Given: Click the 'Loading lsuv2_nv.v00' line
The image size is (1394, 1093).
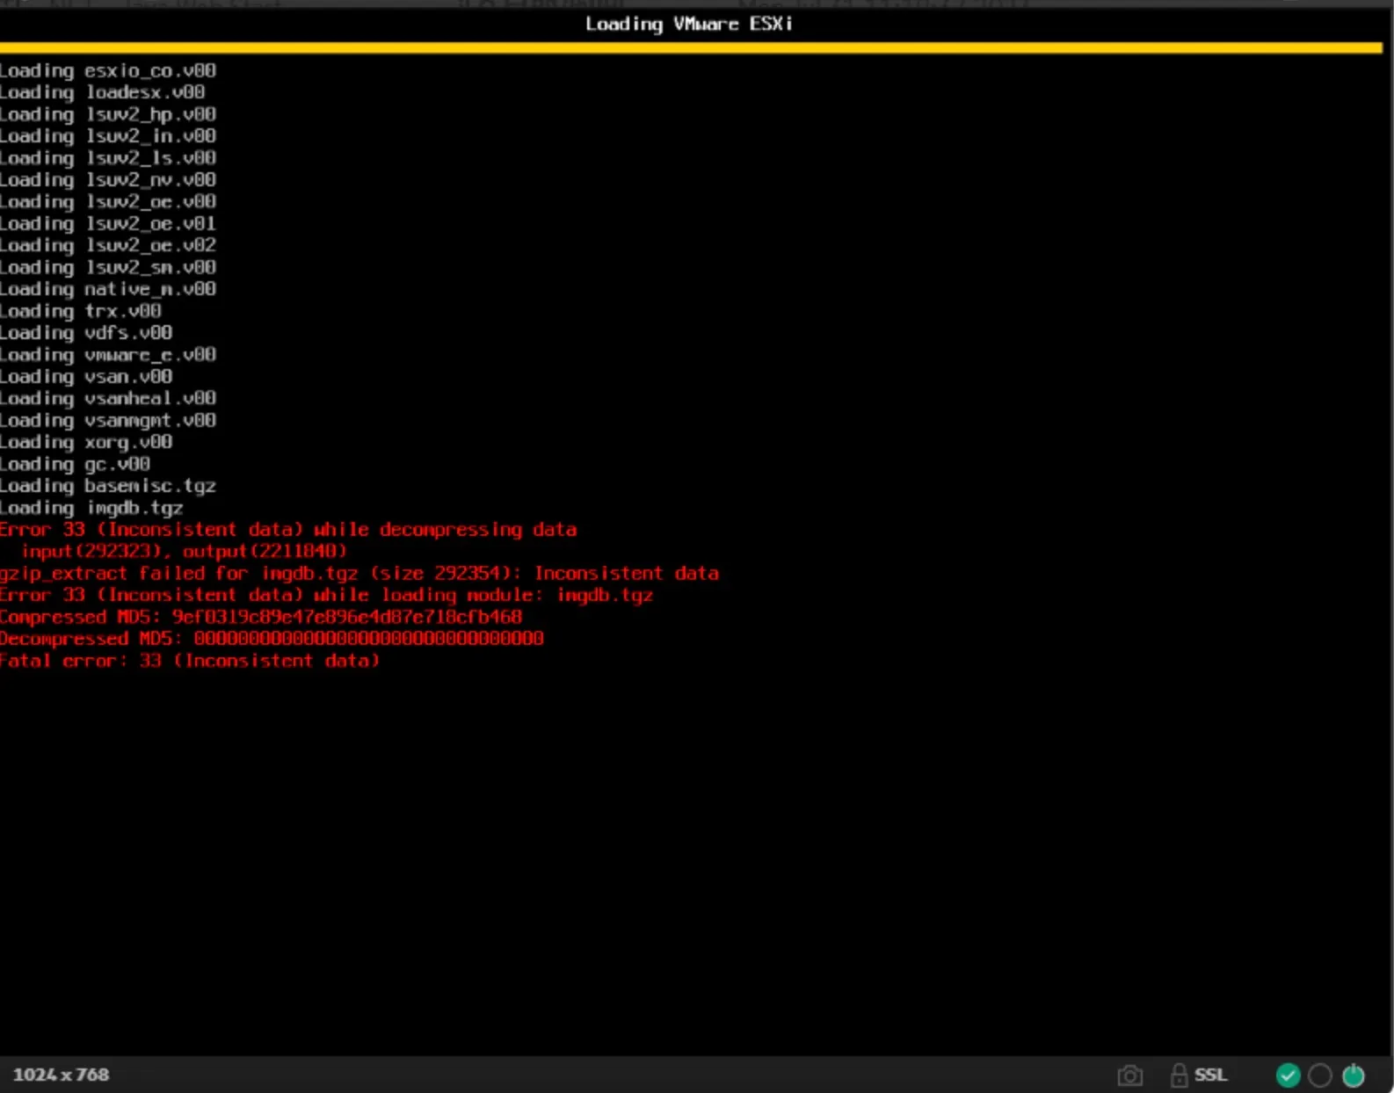Looking at the screenshot, I should 108,180.
